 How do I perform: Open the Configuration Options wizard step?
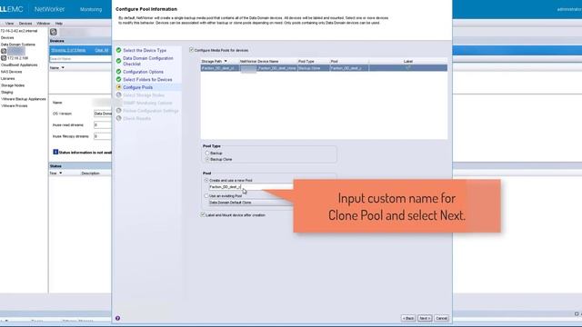tap(144, 72)
